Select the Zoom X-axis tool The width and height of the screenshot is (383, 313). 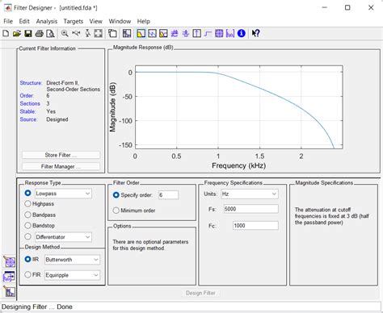tap(76, 34)
